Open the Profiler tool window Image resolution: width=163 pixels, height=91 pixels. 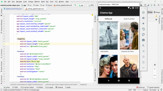pos(40,87)
